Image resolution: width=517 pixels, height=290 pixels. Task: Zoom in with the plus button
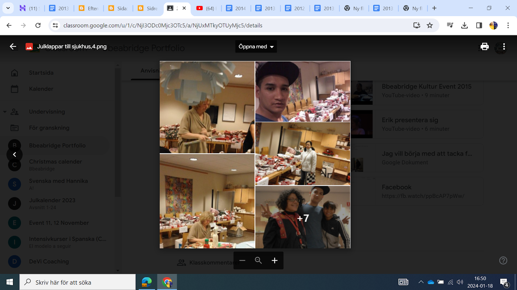click(274, 260)
